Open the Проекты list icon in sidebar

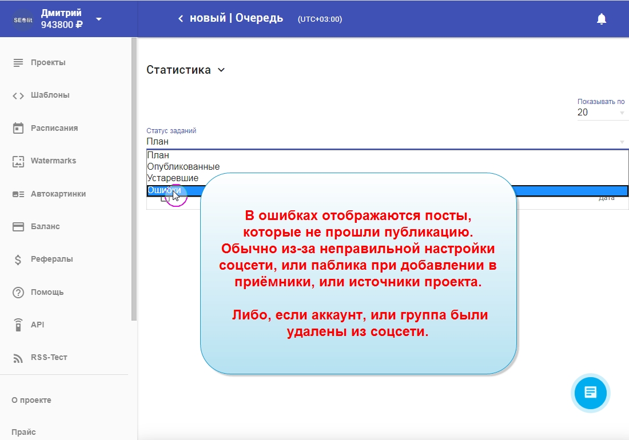[18, 62]
